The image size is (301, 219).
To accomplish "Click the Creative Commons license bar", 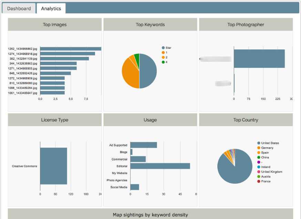I will pyautogui.click(x=53, y=166).
